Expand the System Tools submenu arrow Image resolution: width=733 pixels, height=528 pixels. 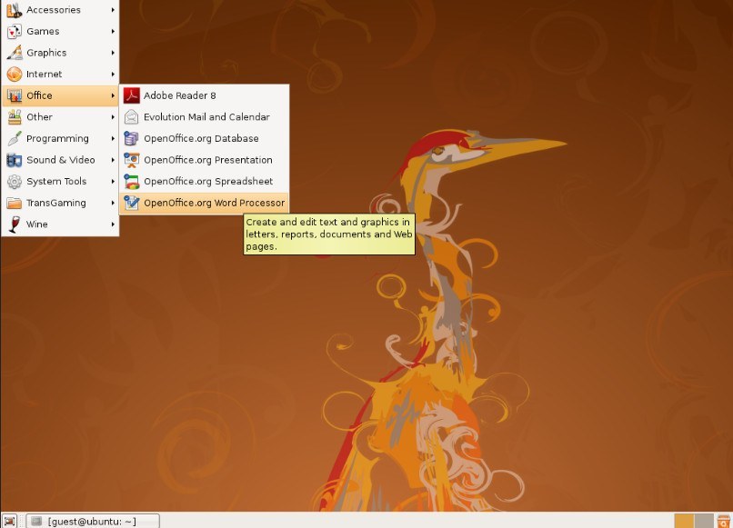(x=113, y=181)
